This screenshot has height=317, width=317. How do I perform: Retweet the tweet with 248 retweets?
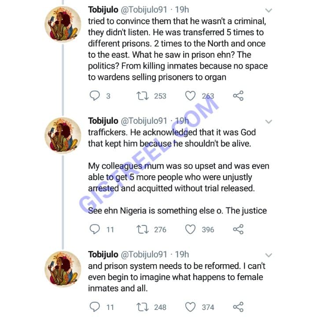[x=142, y=307]
